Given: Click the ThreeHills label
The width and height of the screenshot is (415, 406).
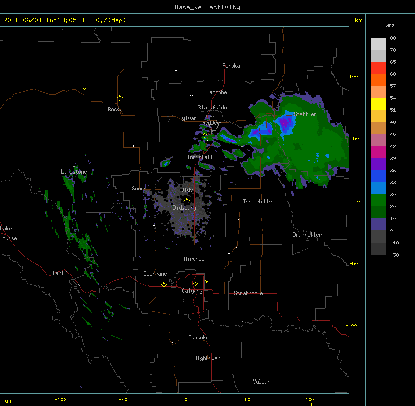Looking at the screenshot, I should click(257, 202).
